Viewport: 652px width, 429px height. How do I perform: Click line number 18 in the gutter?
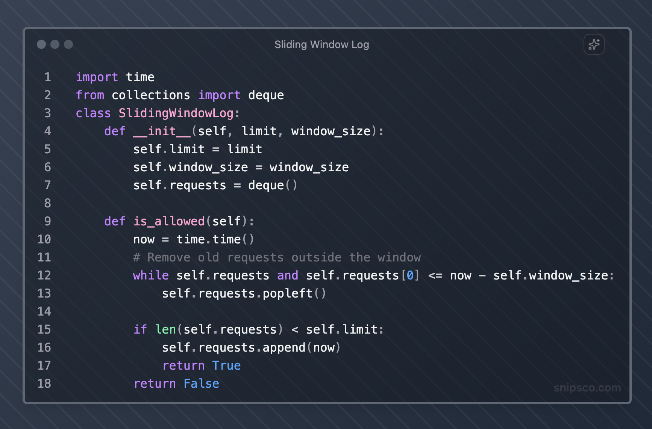(x=44, y=384)
